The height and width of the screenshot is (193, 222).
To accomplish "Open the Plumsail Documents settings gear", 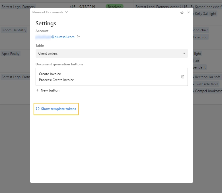I will click(x=182, y=12).
